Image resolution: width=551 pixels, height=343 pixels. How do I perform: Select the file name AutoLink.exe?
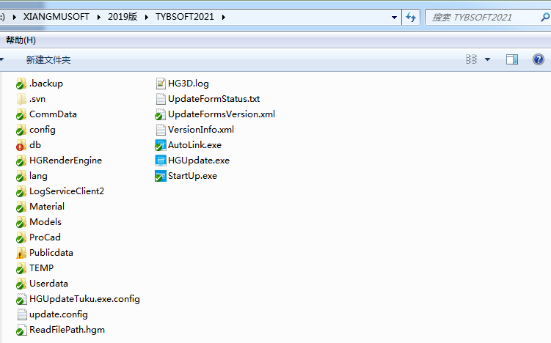point(194,145)
